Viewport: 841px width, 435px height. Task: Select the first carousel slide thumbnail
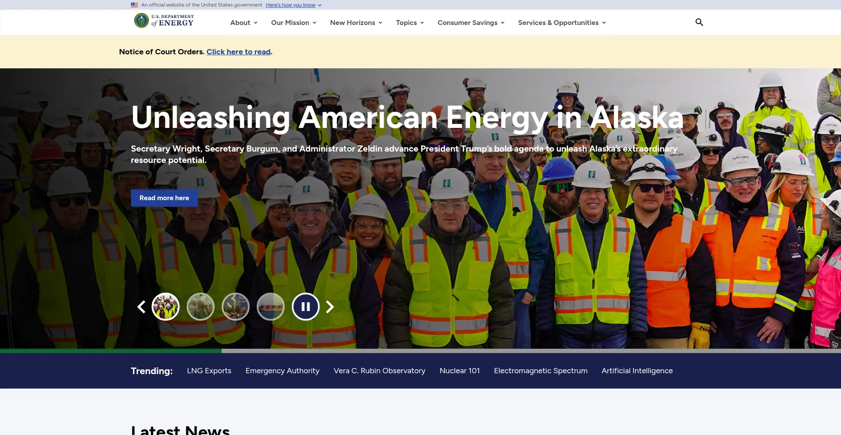(x=166, y=307)
